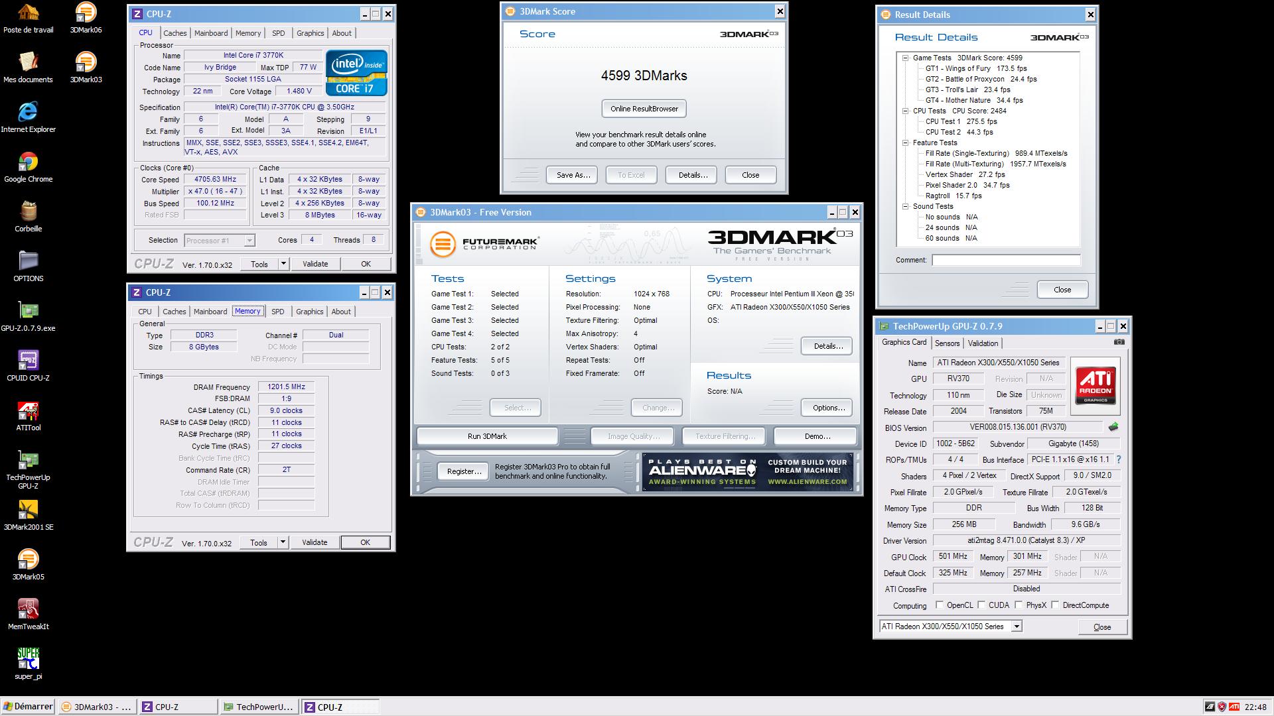This screenshot has width=1274, height=716.
Task: Click the red shield tray icon
Action: pos(1222,707)
